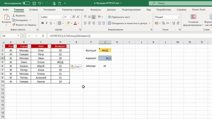Increase font size with the larger A icon
212x119 pixels.
[74, 17]
